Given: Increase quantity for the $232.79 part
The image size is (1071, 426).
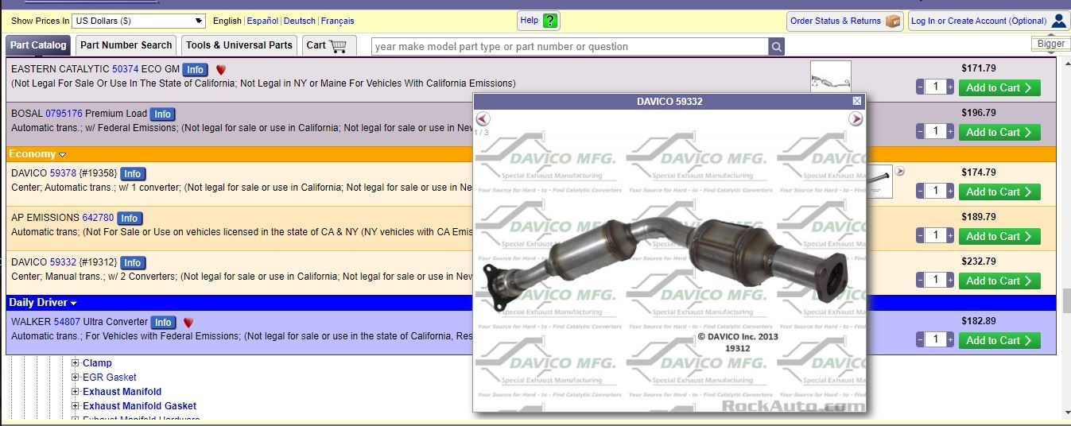Looking at the screenshot, I should click(950, 281).
